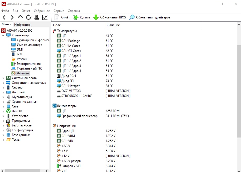Switch to the Меню tab
This screenshot has width=241, height=172.
pyautogui.click(x=6, y=24)
